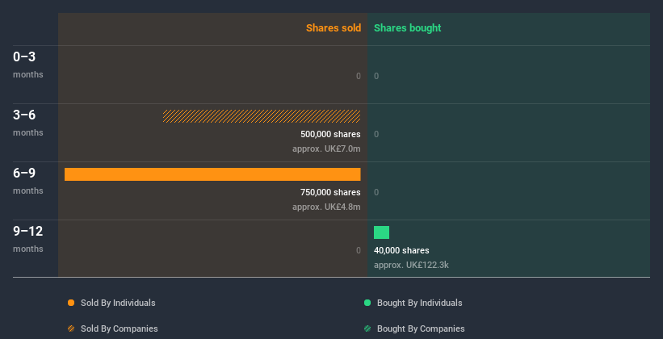Click the Shares bought column header
This screenshot has height=339, width=663.
coord(408,28)
